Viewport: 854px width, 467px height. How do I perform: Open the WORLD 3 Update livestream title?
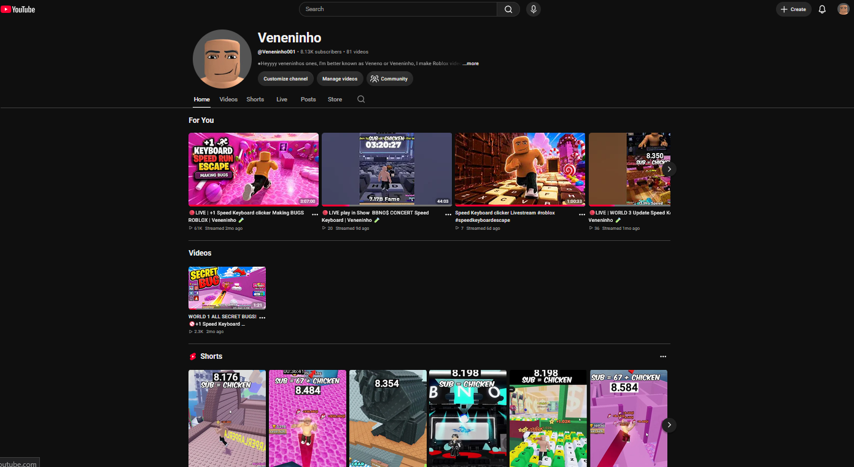629,216
